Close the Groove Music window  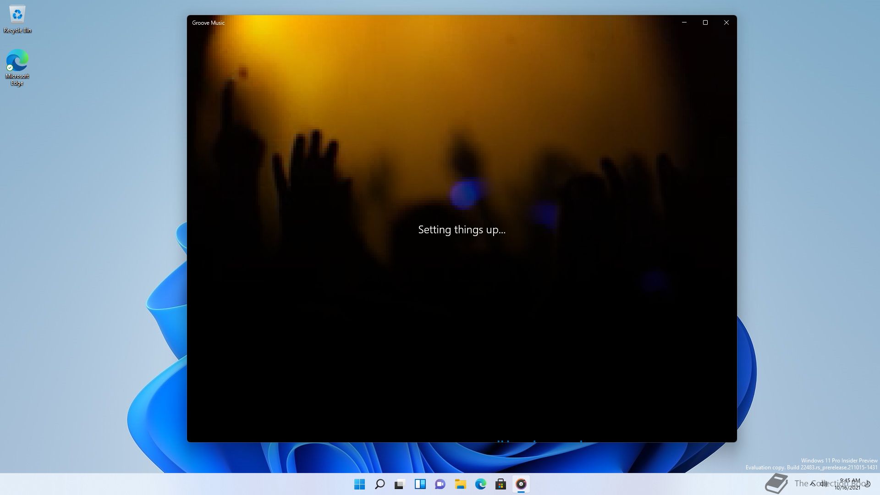coord(726,22)
